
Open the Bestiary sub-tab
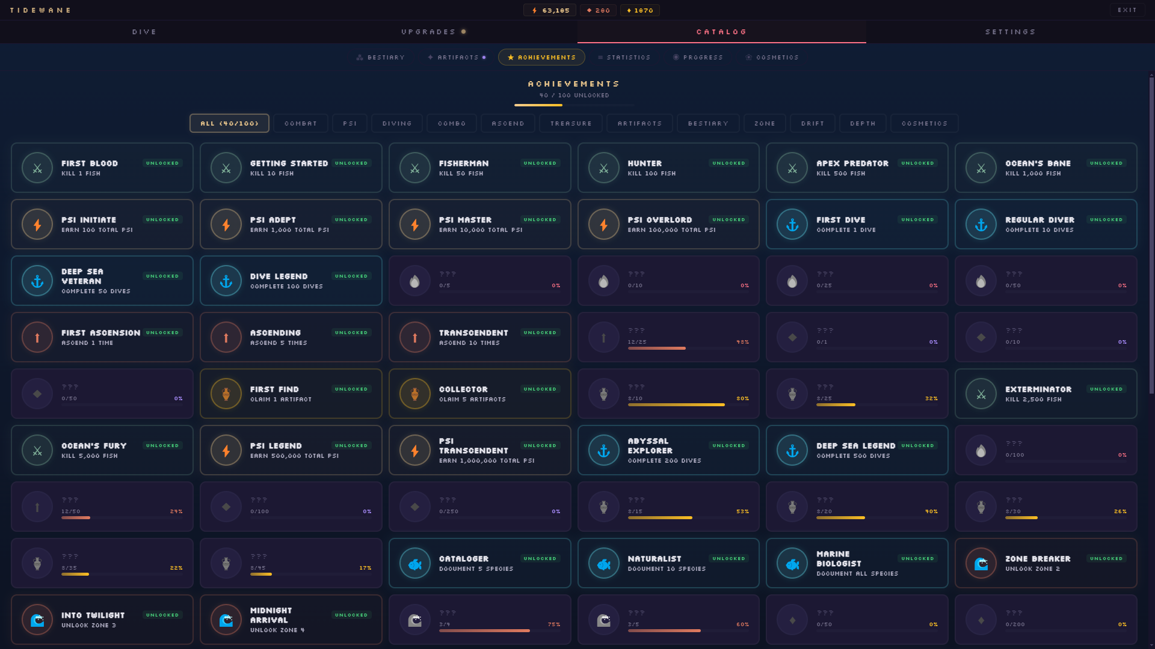(x=380, y=58)
